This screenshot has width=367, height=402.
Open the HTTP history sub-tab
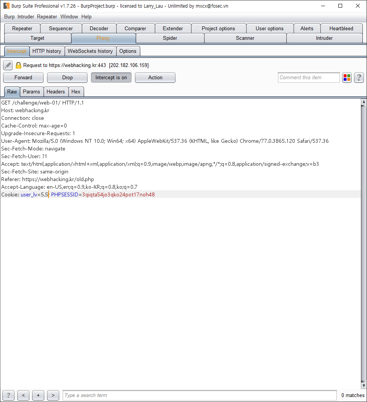pyautogui.click(x=47, y=51)
